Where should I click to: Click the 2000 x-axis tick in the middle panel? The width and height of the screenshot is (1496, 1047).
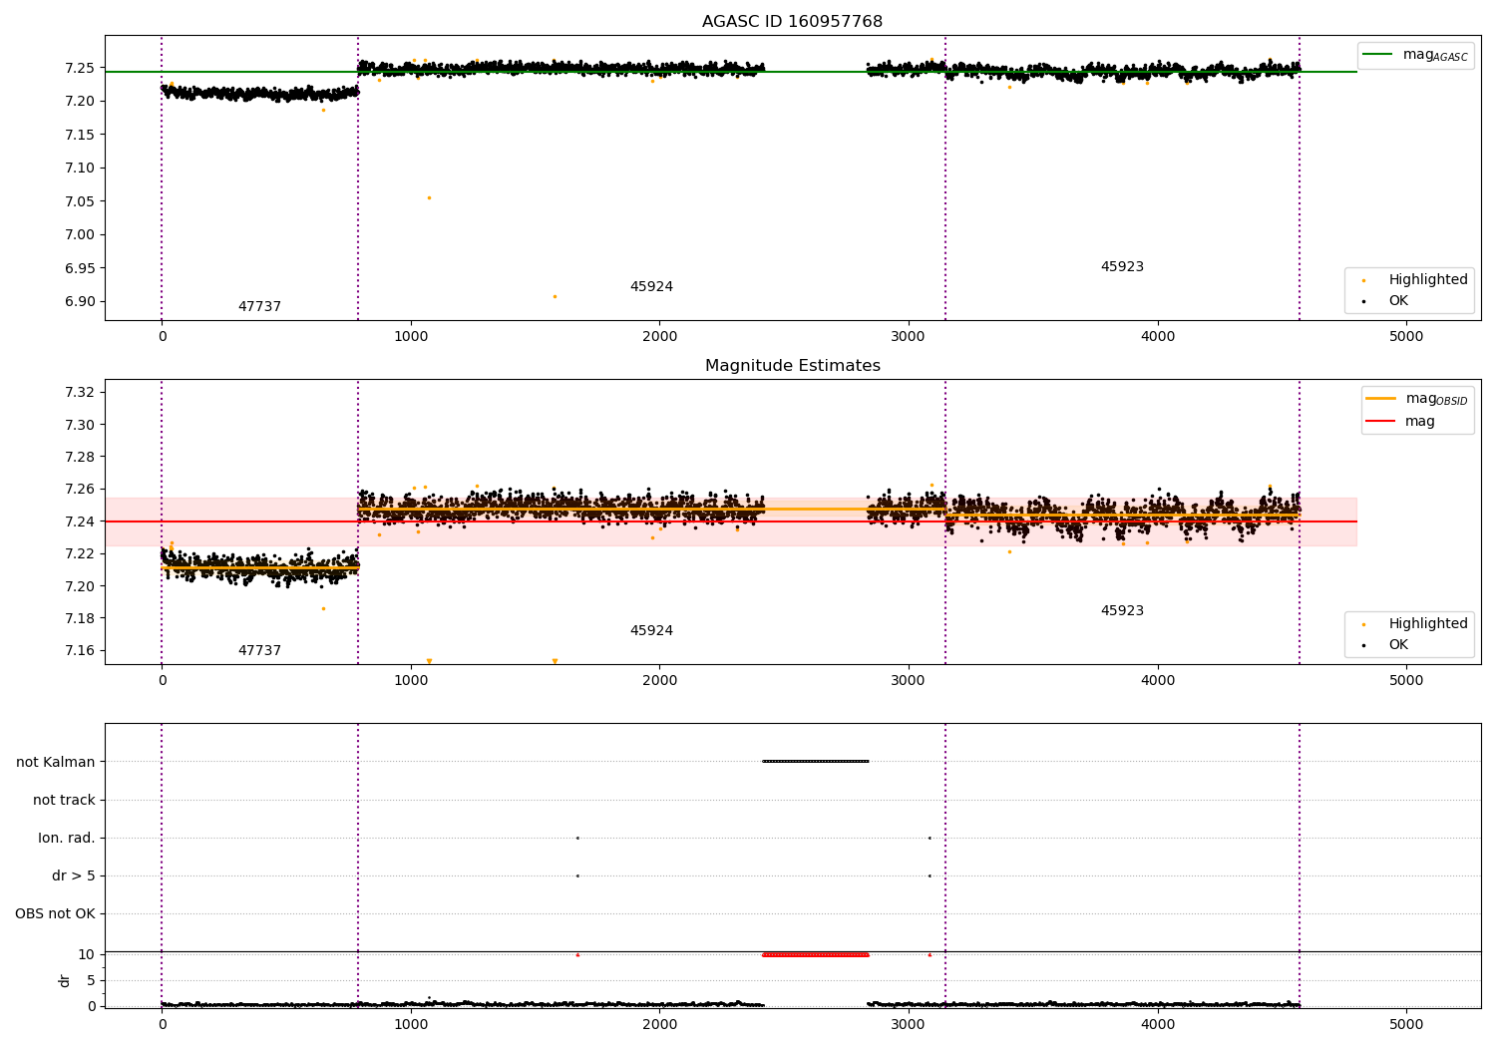[659, 680]
